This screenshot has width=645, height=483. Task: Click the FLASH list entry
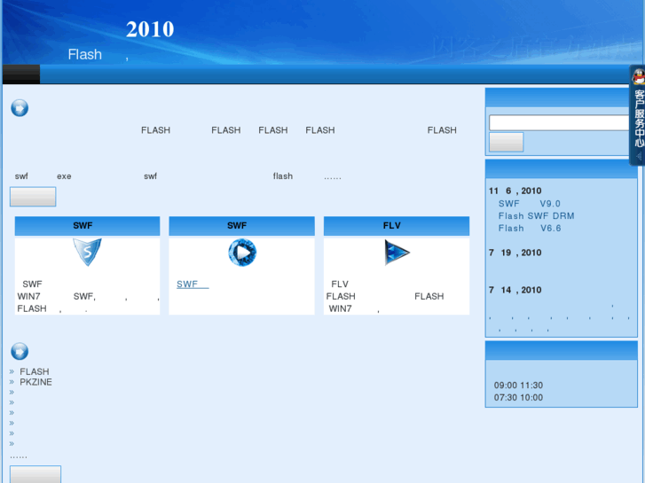34,371
